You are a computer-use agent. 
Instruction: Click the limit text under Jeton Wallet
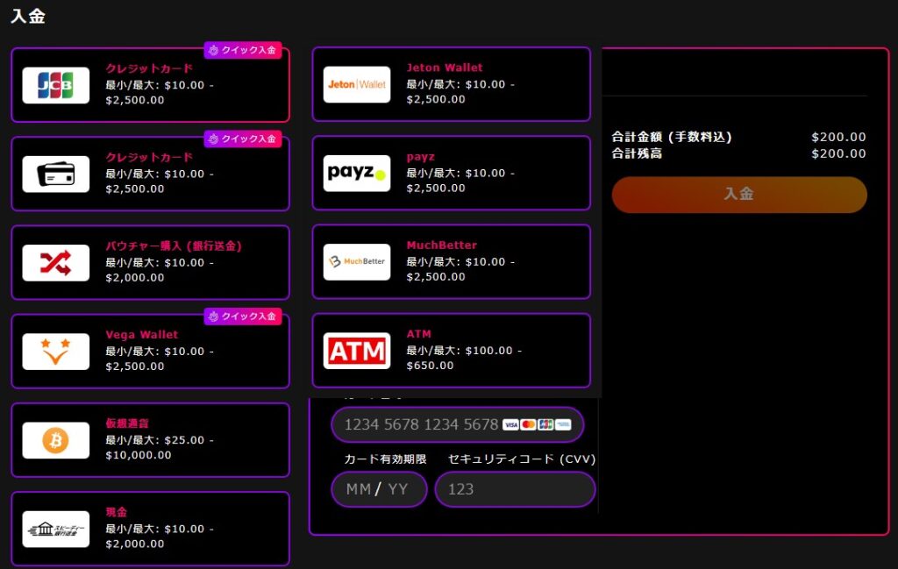point(460,91)
